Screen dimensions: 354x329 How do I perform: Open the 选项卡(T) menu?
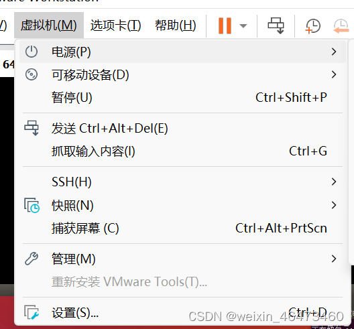115,25
